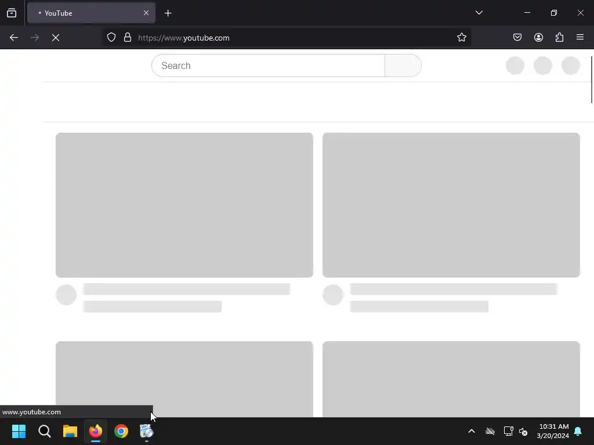Open the taskbar app next to Chrome

pos(146,431)
